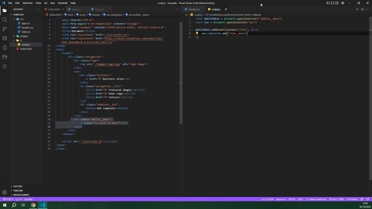Open More Actions in right editor group
372x209 pixels.
367,9
